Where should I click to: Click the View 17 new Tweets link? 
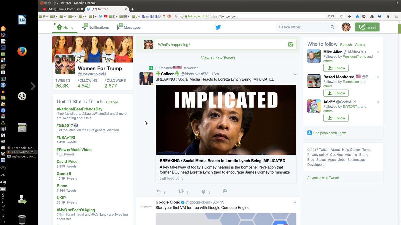click(x=218, y=58)
